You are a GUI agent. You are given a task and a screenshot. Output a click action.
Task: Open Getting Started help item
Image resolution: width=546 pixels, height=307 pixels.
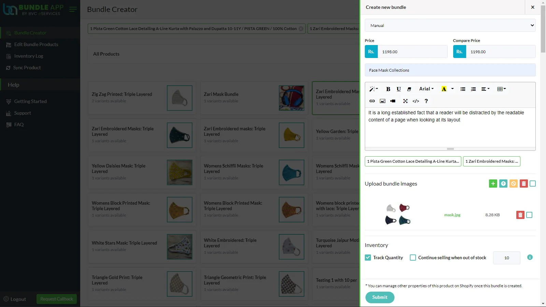(x=30, y=102)
